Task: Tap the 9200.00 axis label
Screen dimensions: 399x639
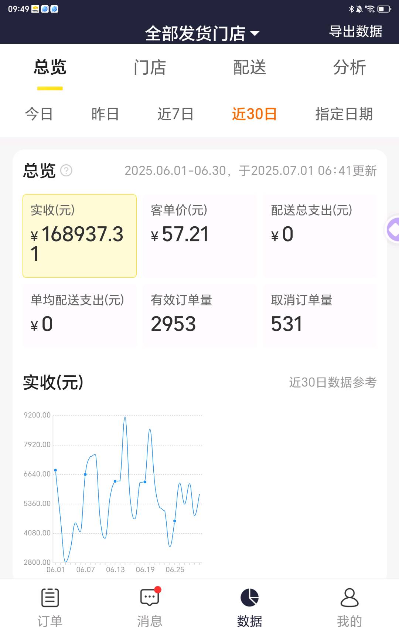Action: pyautogui.click(x=37, y=415)
